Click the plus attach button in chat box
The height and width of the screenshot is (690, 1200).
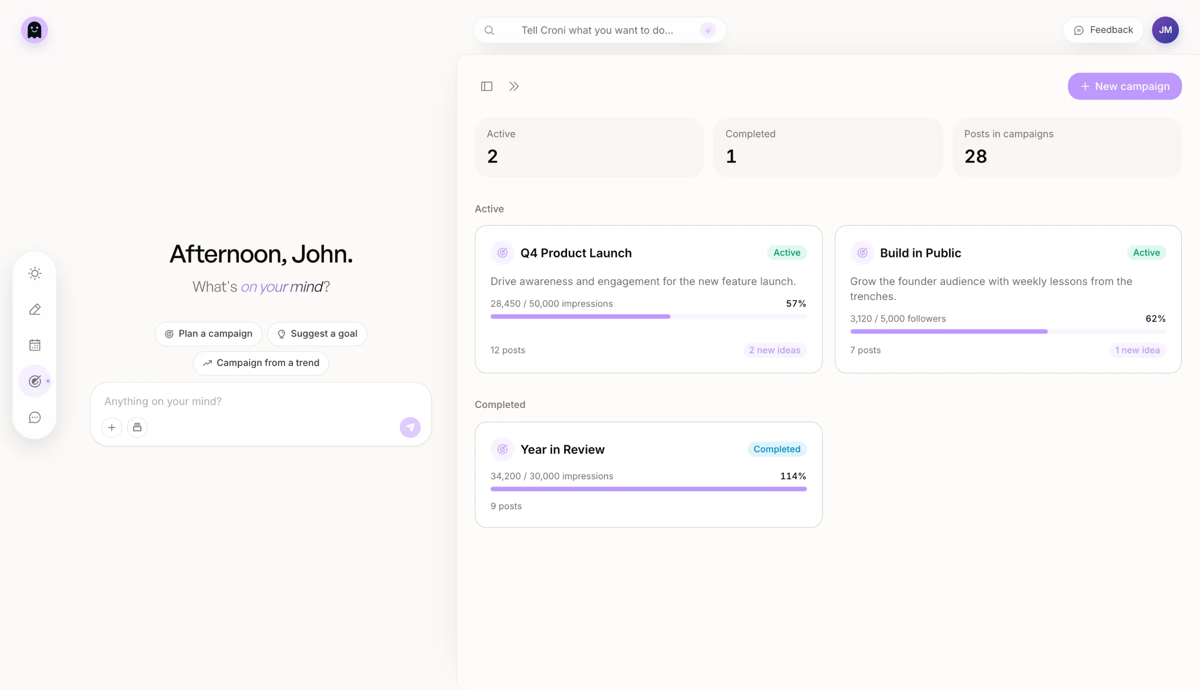point(111,427)
